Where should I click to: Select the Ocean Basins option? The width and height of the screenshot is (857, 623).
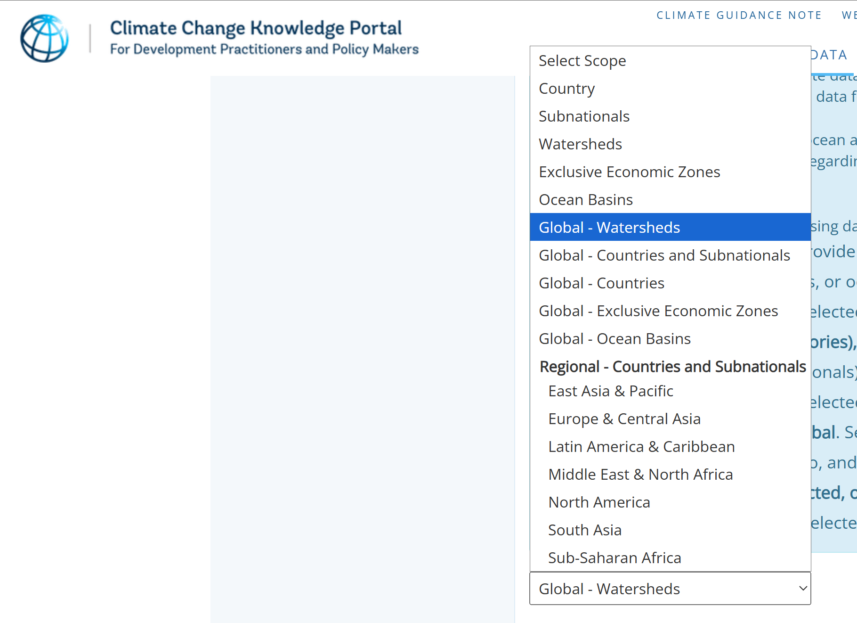pos(585,200)
